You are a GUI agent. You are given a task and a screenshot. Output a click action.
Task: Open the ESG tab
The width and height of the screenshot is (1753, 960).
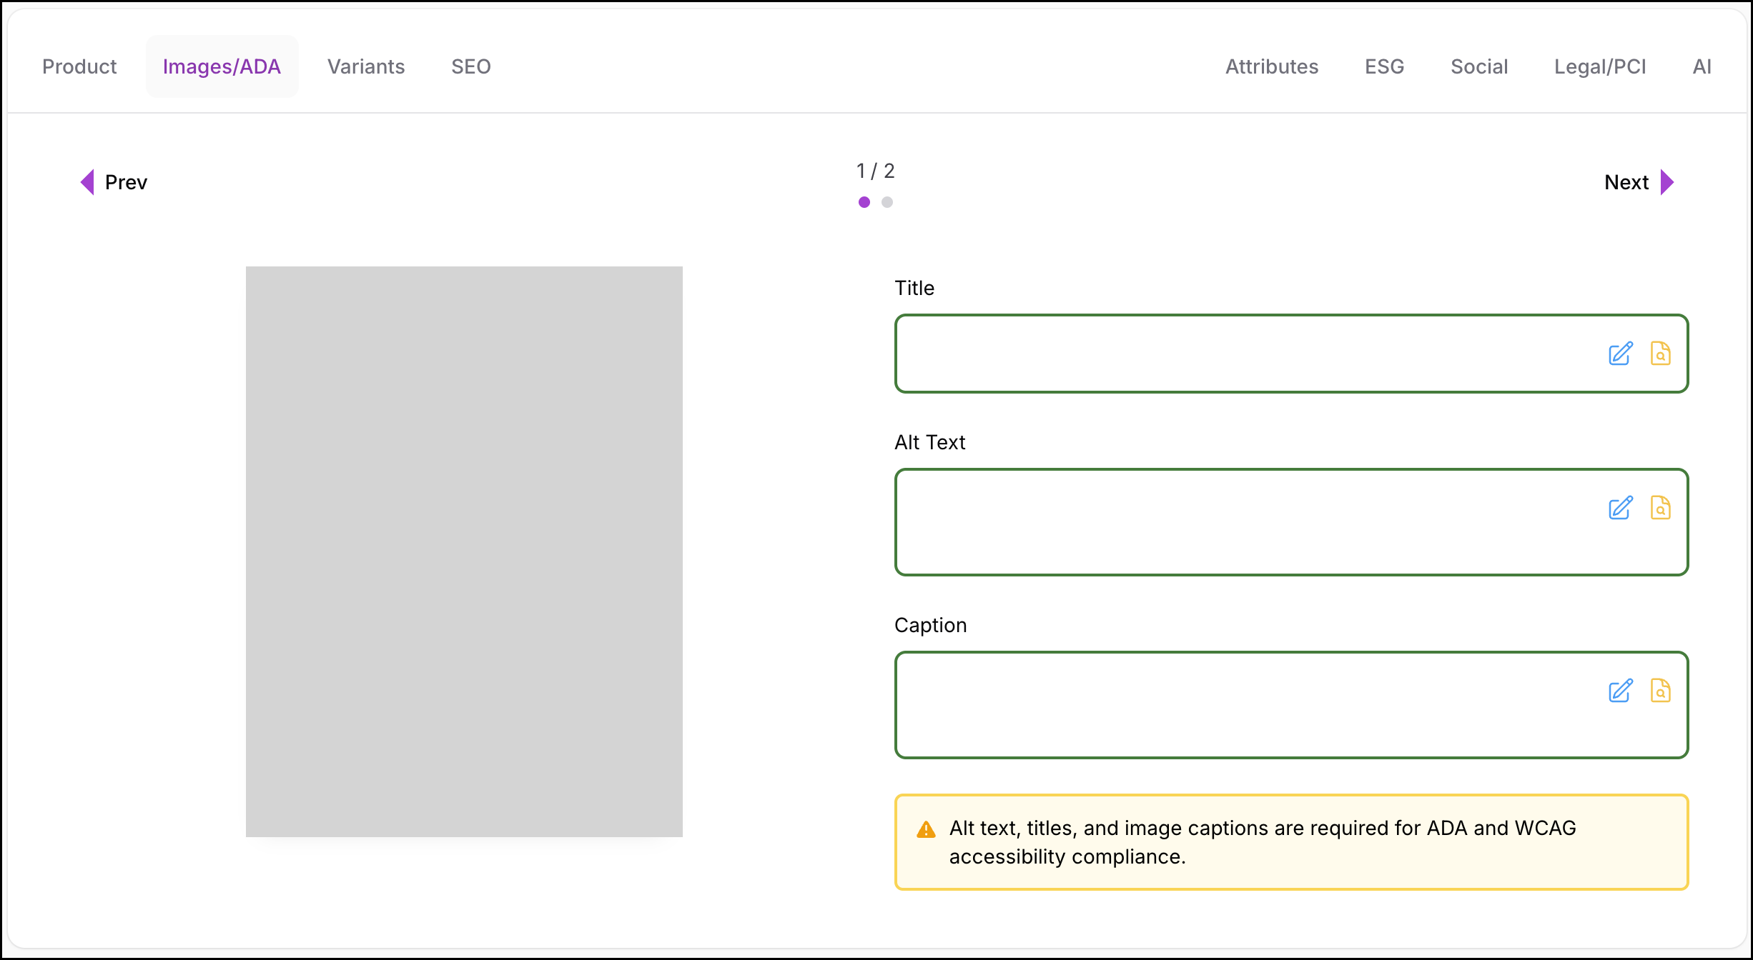click(1384, 66)
